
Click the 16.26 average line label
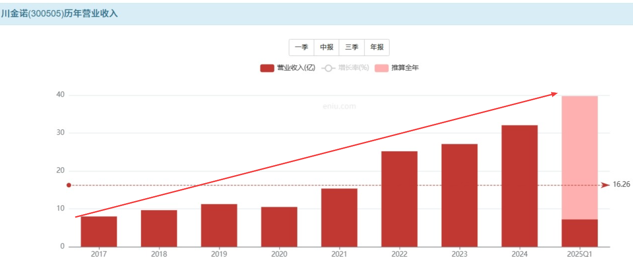[x=622, y=185]
